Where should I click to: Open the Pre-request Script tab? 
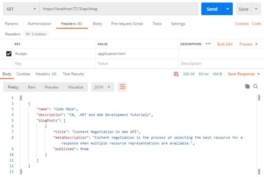click(127, 24)
